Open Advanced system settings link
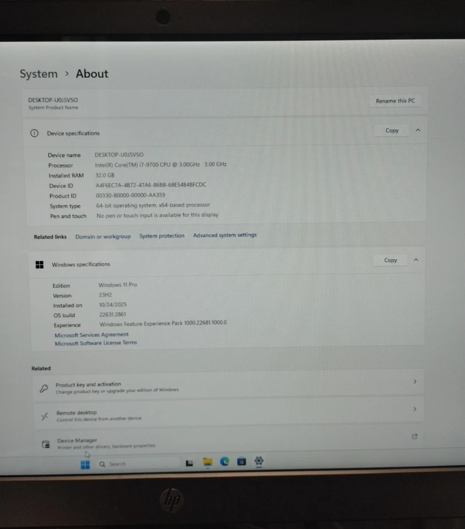The image size is (465, 529). tap(225, 235)
